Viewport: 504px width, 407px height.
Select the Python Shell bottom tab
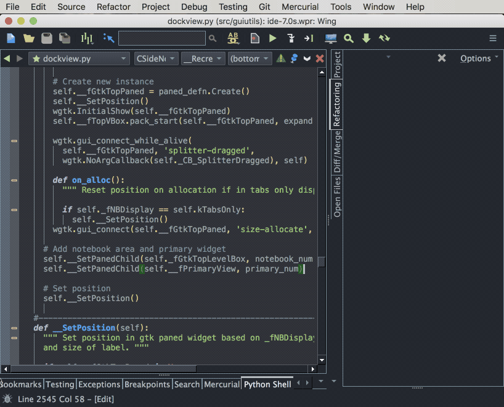[x=267, y=384]
